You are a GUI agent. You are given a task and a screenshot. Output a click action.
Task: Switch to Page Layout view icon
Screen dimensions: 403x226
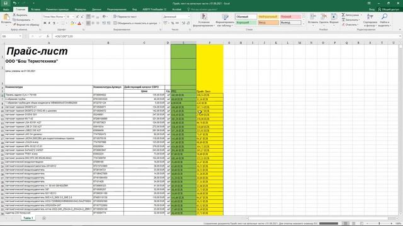tap(354, 223)
